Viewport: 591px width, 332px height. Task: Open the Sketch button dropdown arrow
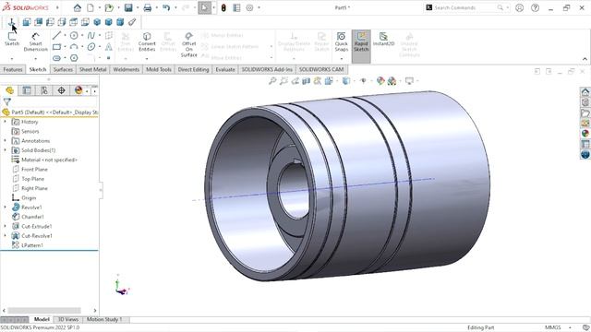pos(12,59)
